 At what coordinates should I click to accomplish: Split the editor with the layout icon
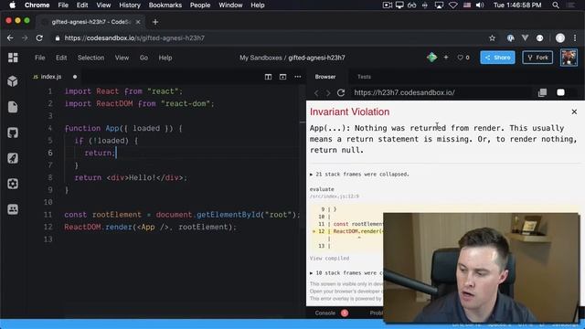268,77
